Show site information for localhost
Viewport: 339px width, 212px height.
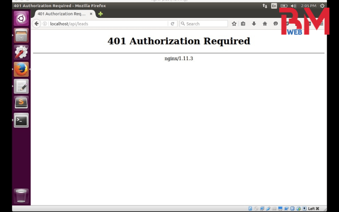click(45, 24)
